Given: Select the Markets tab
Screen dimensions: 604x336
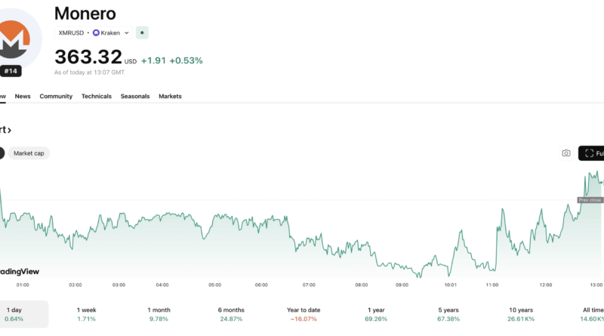Looking at the screenshot, I should click(170, 97).
